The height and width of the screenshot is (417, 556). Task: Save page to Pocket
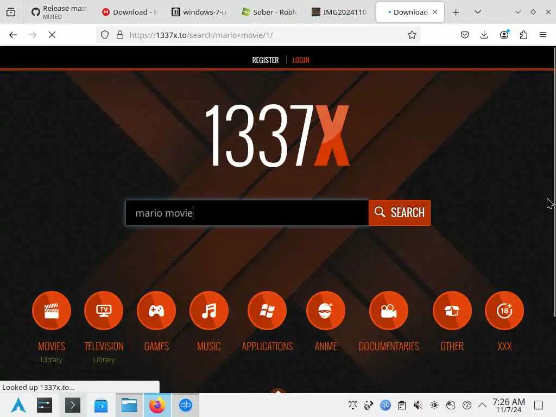point(465,35)
